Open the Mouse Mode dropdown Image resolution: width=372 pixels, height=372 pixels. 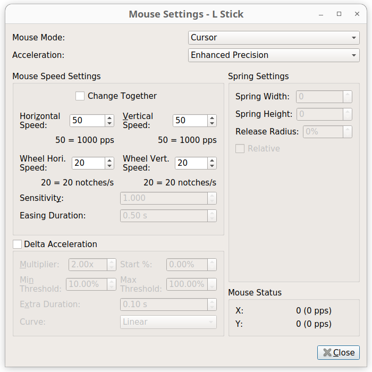tap(274, 38)
